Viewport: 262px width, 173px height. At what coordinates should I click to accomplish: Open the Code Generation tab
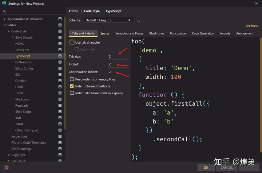pyautogui.click(x=203, y=33)
